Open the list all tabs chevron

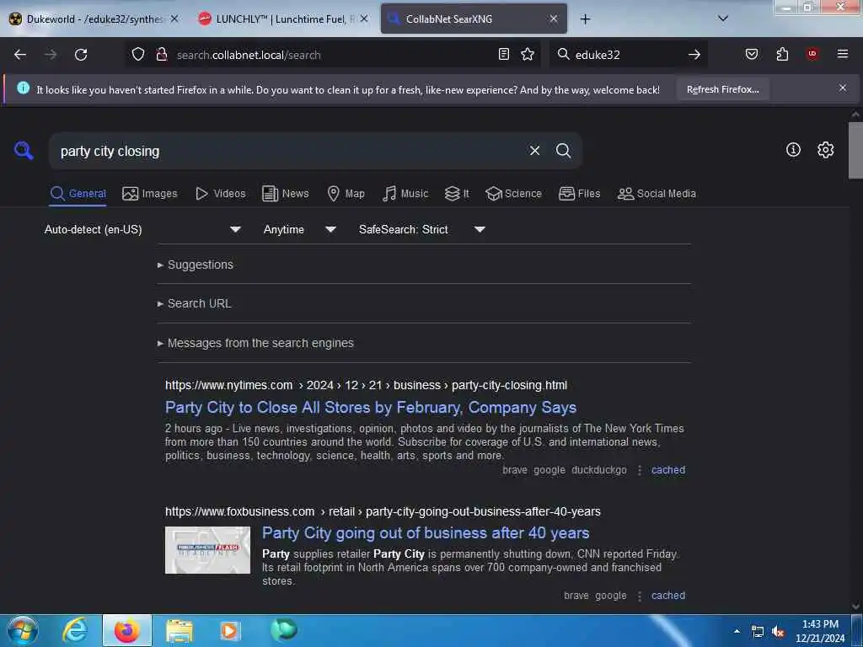(x=723, y=19)
